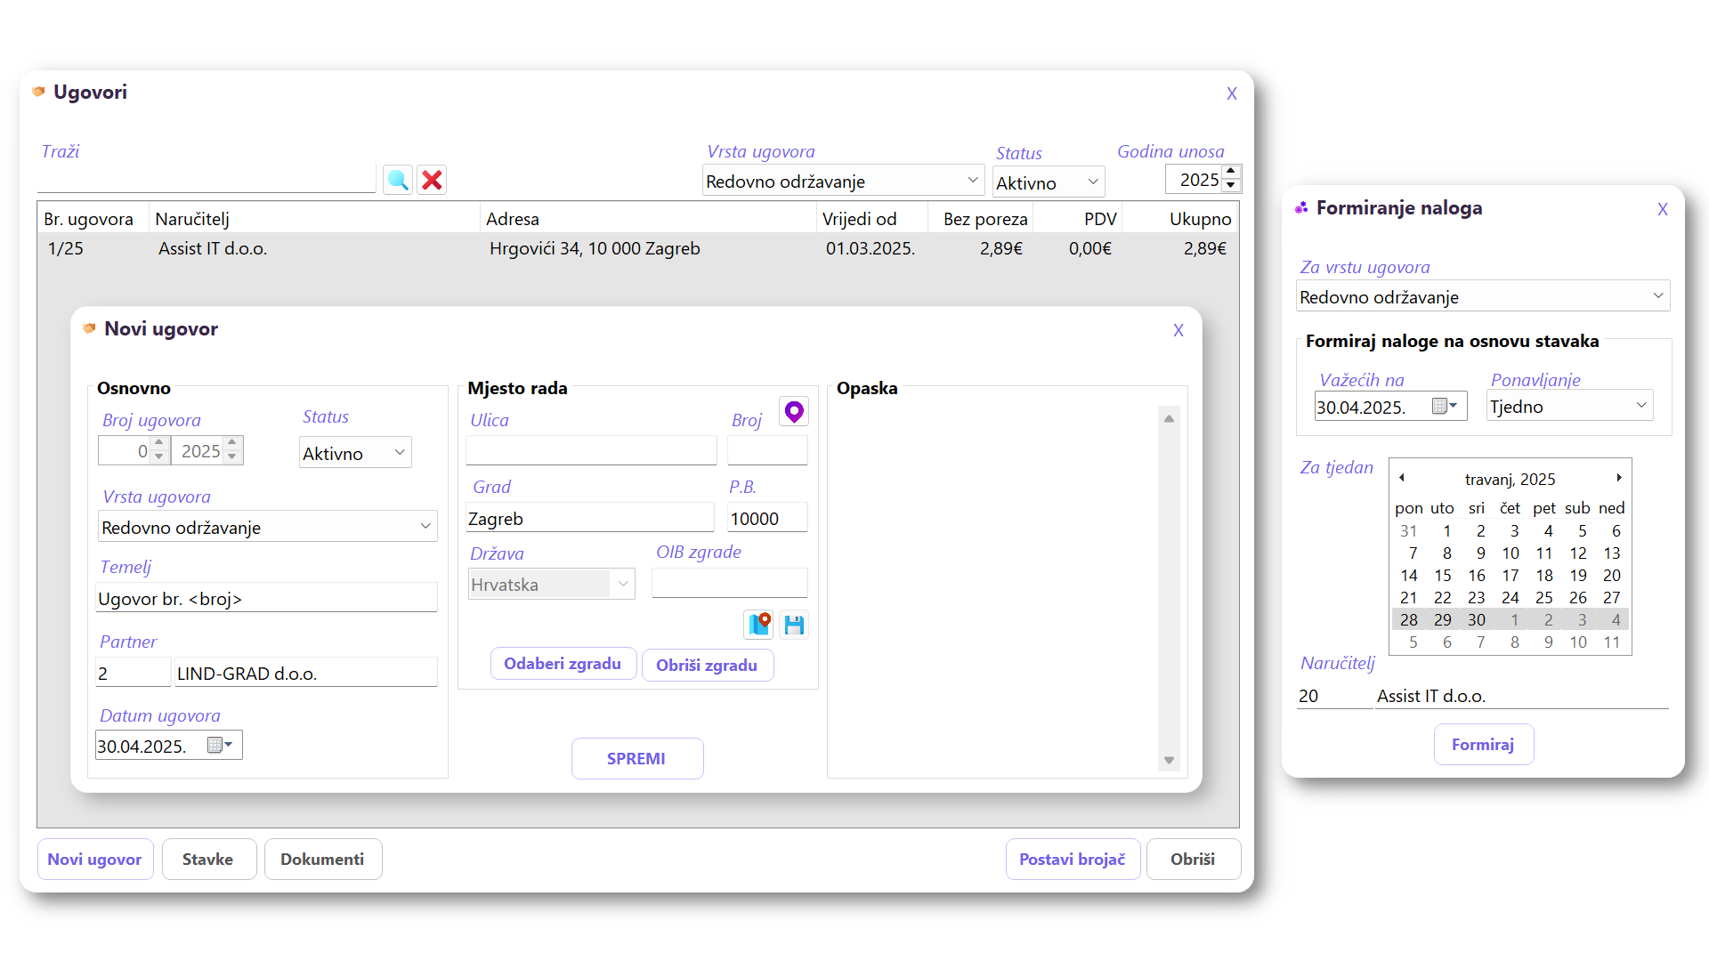1709x961 pixels.
Task: Increase Godina unosa year spinner
Action: 1231,172
